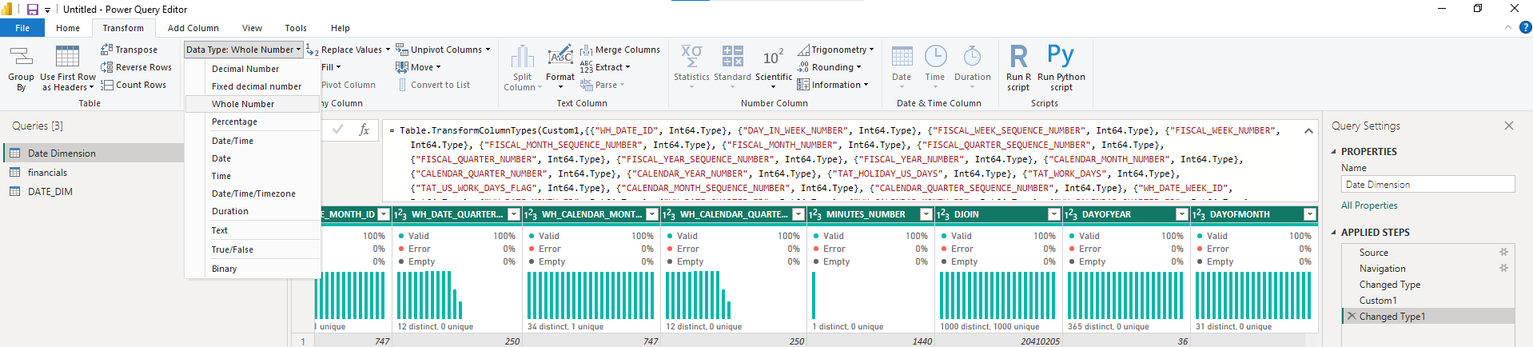Click the Statistics icon
The width and height of the screenshot is (1533, 347).
pos(691,56)
